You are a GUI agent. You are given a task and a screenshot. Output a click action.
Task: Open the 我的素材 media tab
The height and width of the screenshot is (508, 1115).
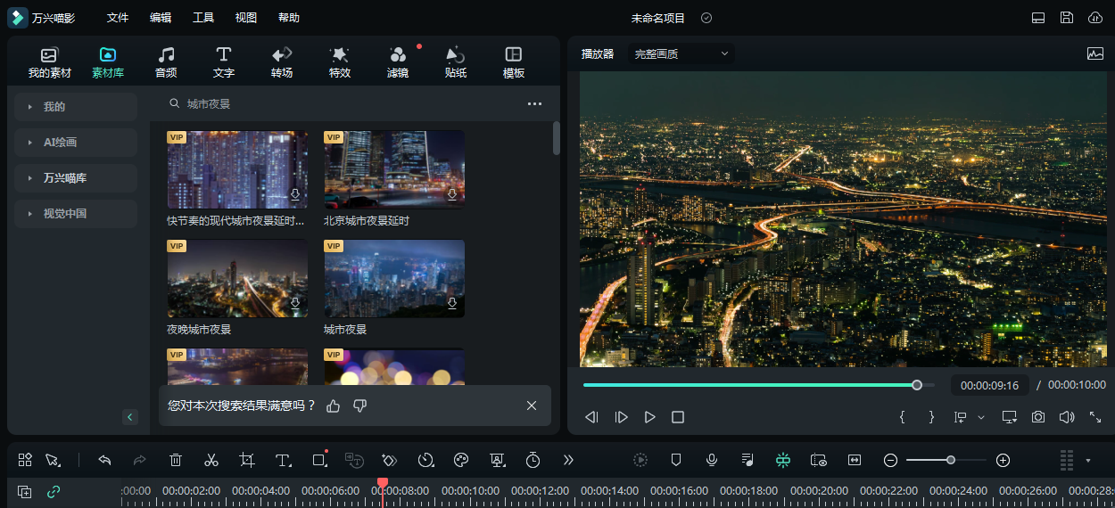(x=49, y=62)
